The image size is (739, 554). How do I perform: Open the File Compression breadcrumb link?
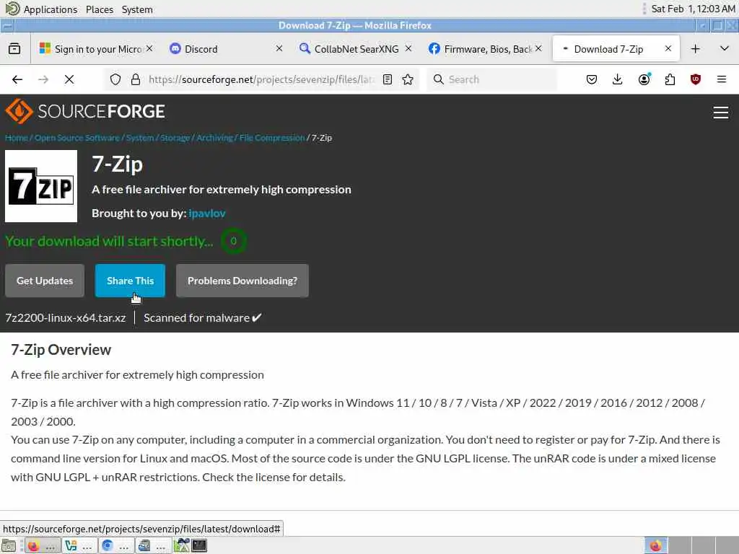pos(272,138)
